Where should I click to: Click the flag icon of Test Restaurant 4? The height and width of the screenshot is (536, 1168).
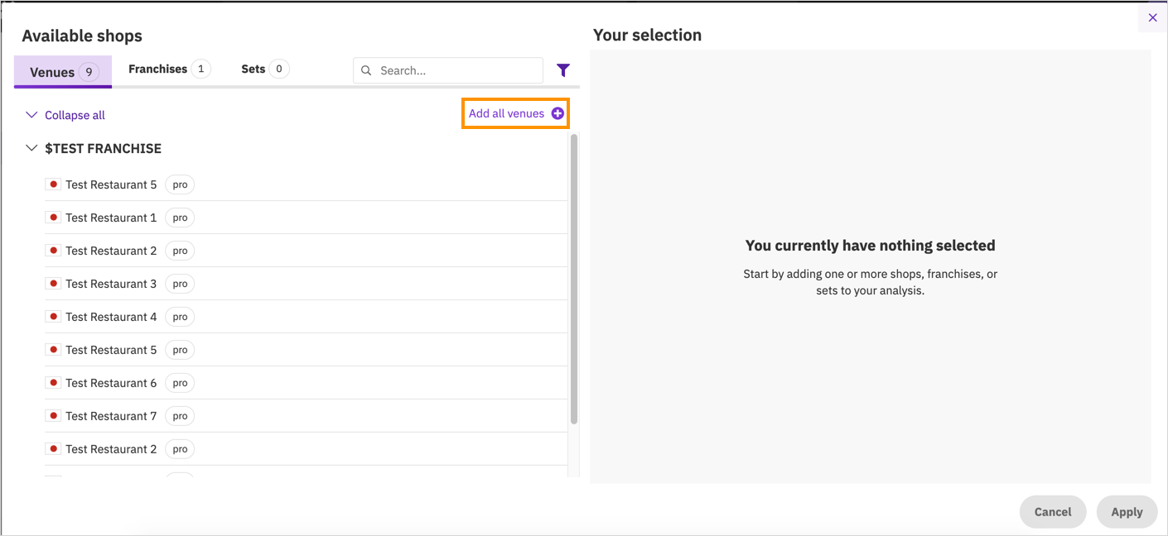pos(53,317)
